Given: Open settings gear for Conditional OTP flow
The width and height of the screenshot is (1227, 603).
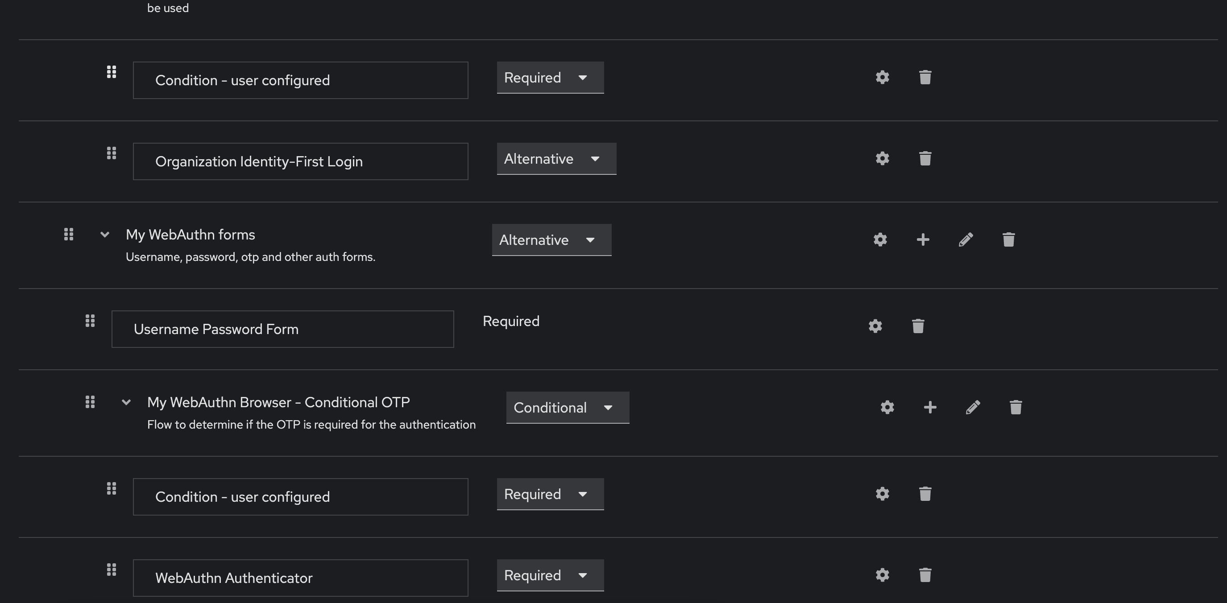Looking at the screenshot, I should pyautogui.click(x=887, y=407).
